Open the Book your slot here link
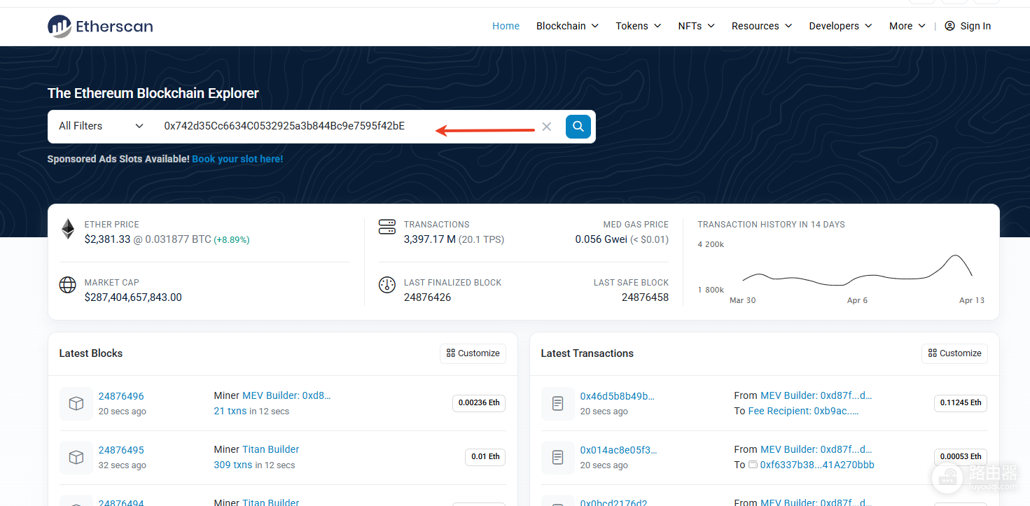This screenshot has width=1030, height=506. [237, 159]
